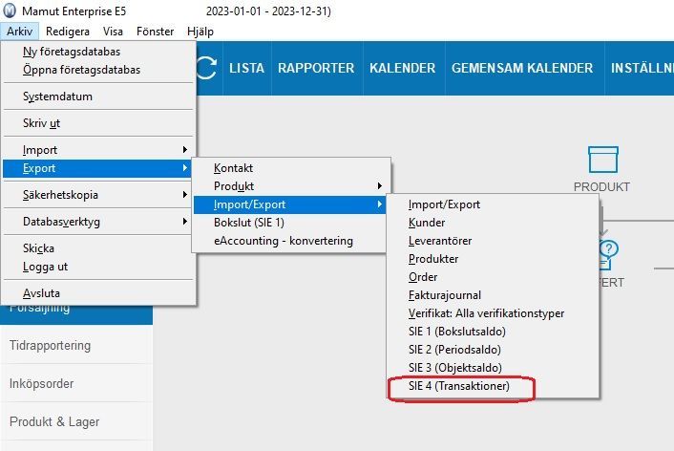The height and width of the screenshot is (451, 674).
Task: Select Import/Export at the top of the last submenu
Action: (493, 204)
